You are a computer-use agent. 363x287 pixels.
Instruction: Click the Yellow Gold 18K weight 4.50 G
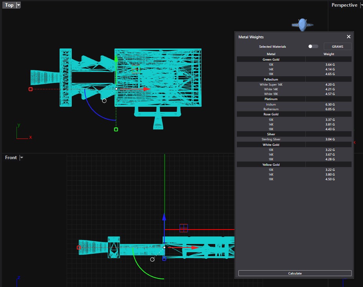click(330, 179)
